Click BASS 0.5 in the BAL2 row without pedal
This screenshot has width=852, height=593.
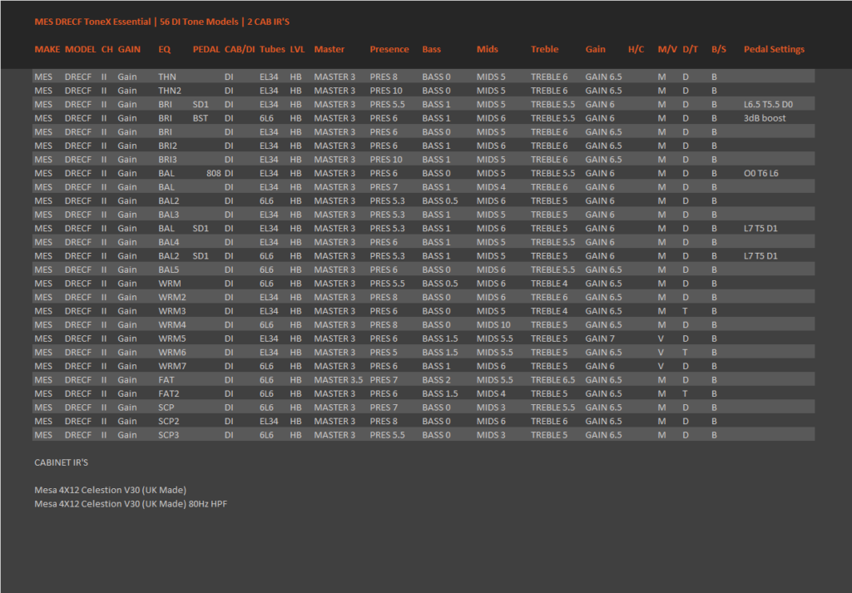(439, 201)
